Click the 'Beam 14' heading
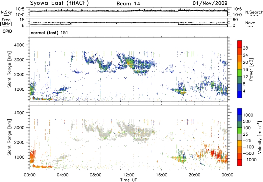The image size is (263, 182). point(128,4)
